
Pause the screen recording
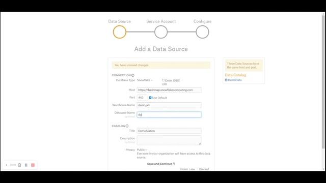pyautogui.click(x=26, y=165)
